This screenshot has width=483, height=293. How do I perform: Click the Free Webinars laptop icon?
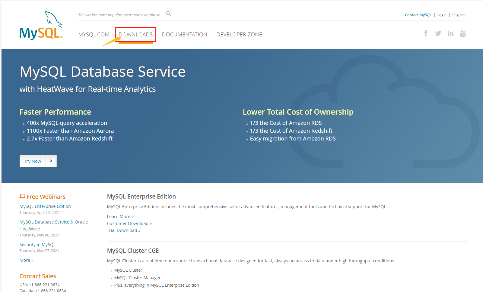pos(22,196)
